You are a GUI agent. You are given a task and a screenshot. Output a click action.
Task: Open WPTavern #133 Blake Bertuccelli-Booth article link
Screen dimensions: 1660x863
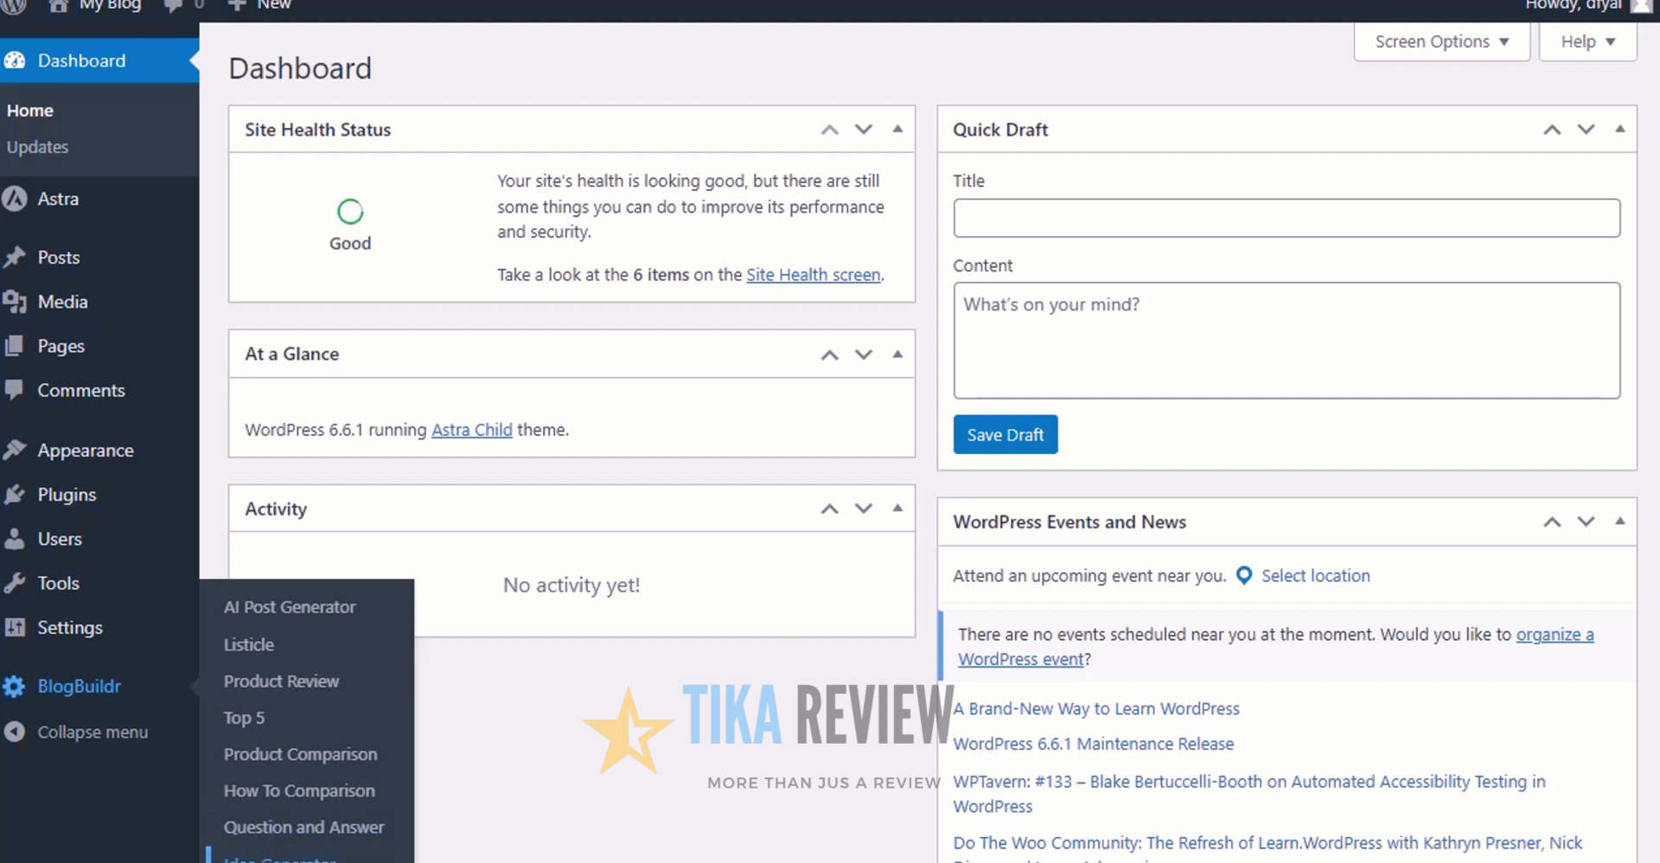coord(1249,794)
